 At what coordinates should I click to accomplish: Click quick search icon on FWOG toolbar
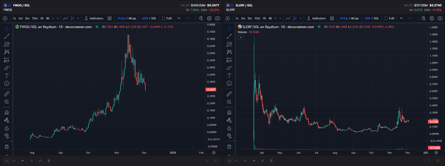201,18
